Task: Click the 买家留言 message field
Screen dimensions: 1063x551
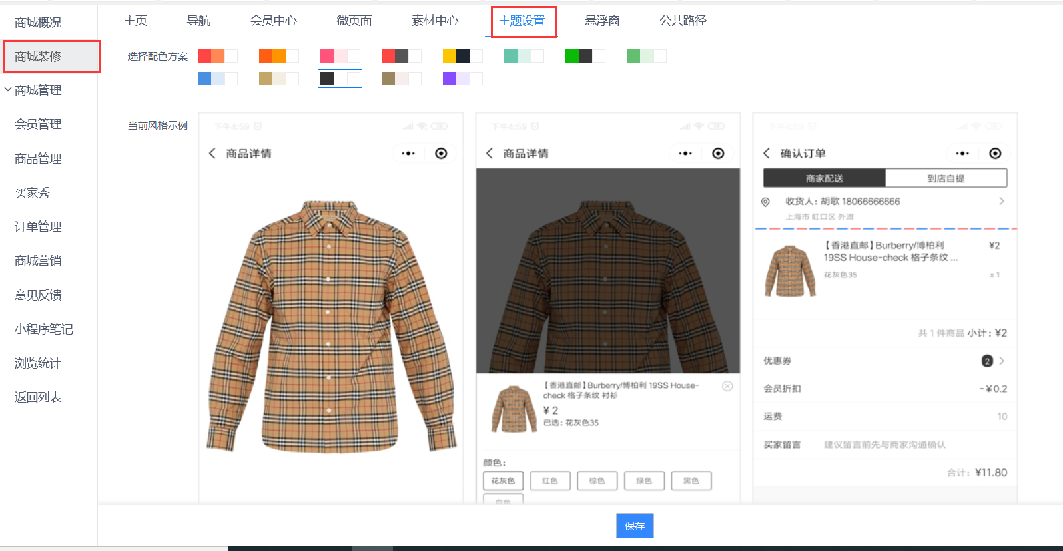Action: [885, 445]
